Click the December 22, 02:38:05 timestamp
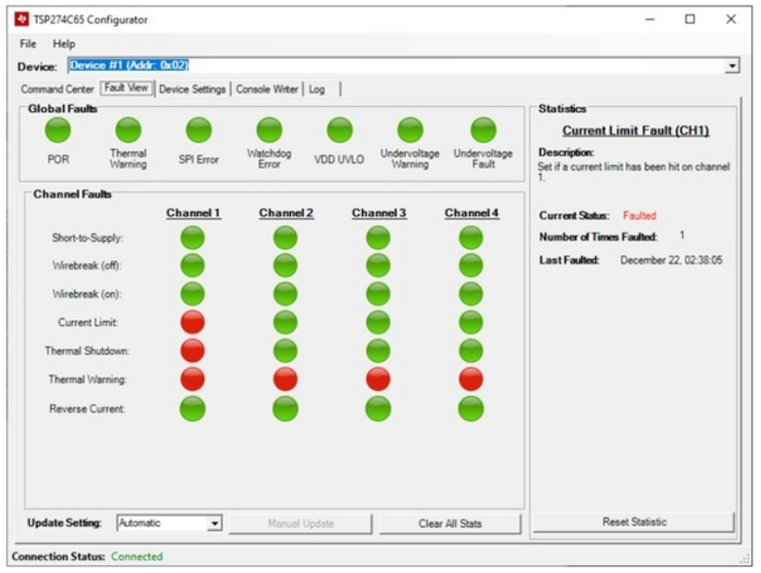The height and width of the screenshot is (573, 761). pos(672,260)
